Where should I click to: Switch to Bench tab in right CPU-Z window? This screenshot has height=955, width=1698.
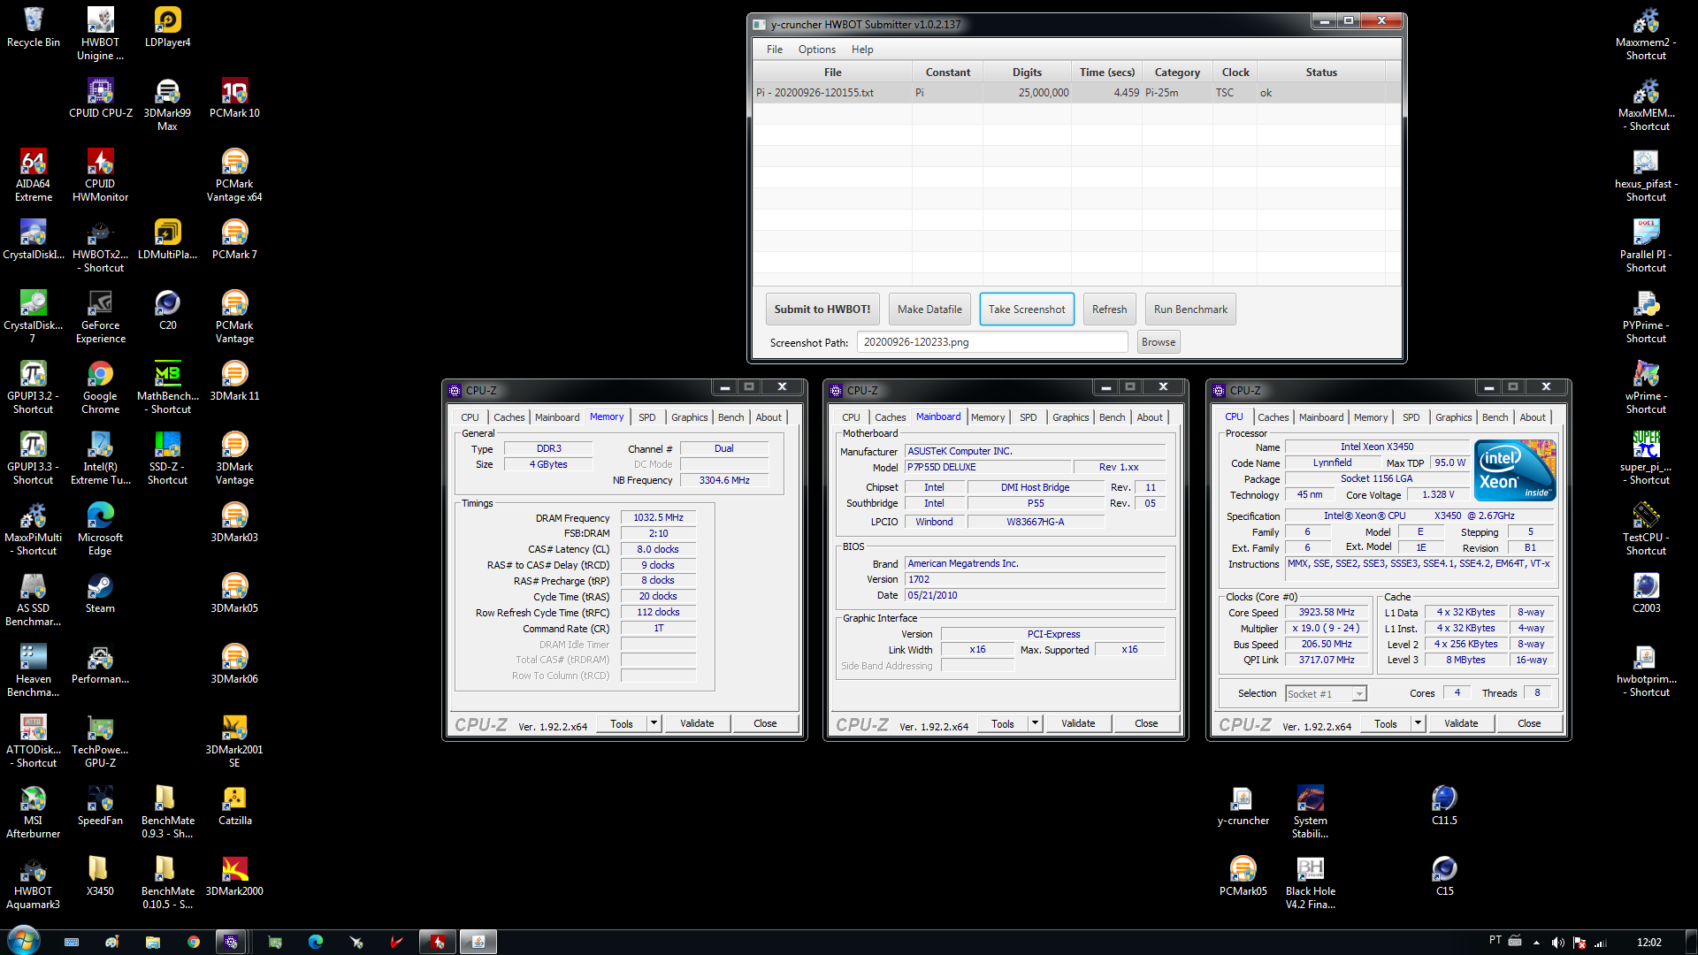pyautogui.click(x=1495, y=417)
